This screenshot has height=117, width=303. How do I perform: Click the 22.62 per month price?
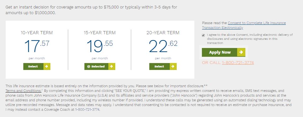click(x=163, y=46)
